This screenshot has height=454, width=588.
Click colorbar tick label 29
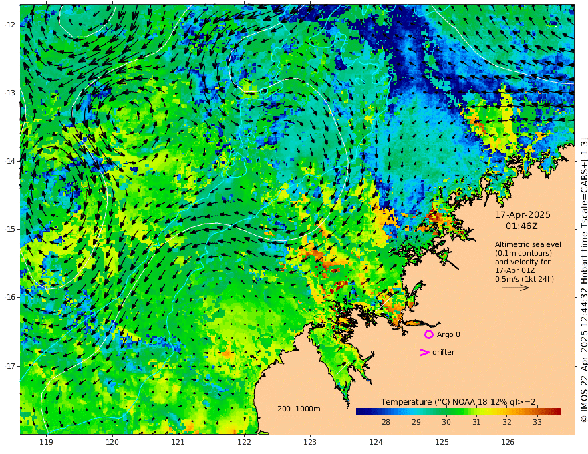point(416,422)
